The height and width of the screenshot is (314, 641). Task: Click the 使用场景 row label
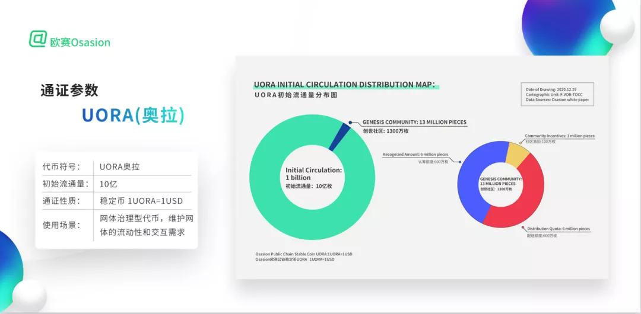61,225
